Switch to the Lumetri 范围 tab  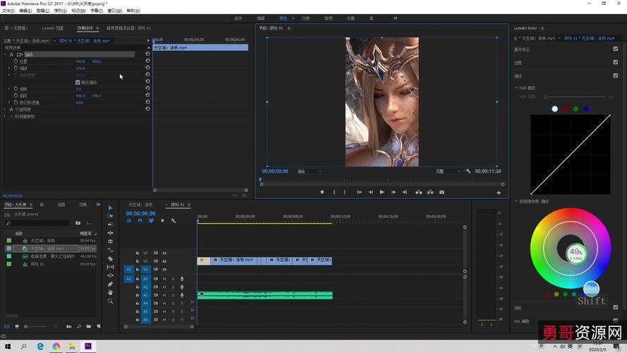point(53,28)
